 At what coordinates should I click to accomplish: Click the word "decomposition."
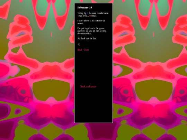(x=84, y=34)
